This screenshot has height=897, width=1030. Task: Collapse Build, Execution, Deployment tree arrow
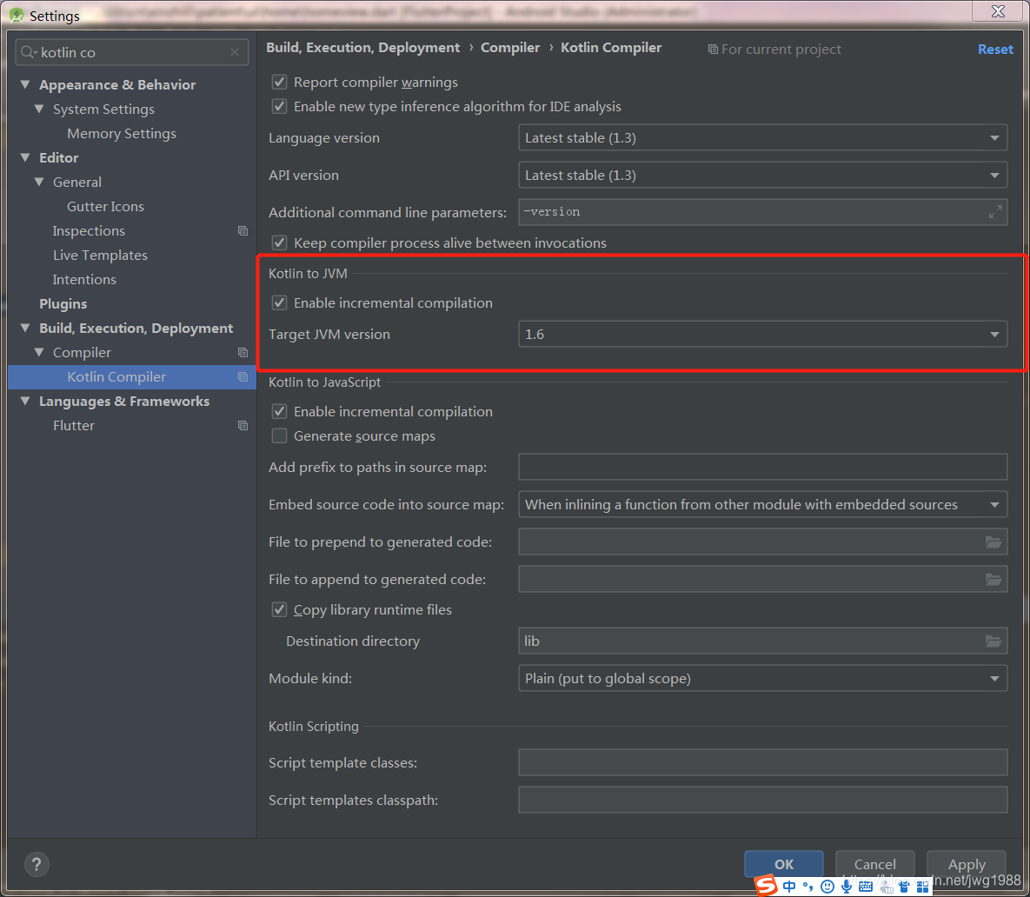pos(25,328)
